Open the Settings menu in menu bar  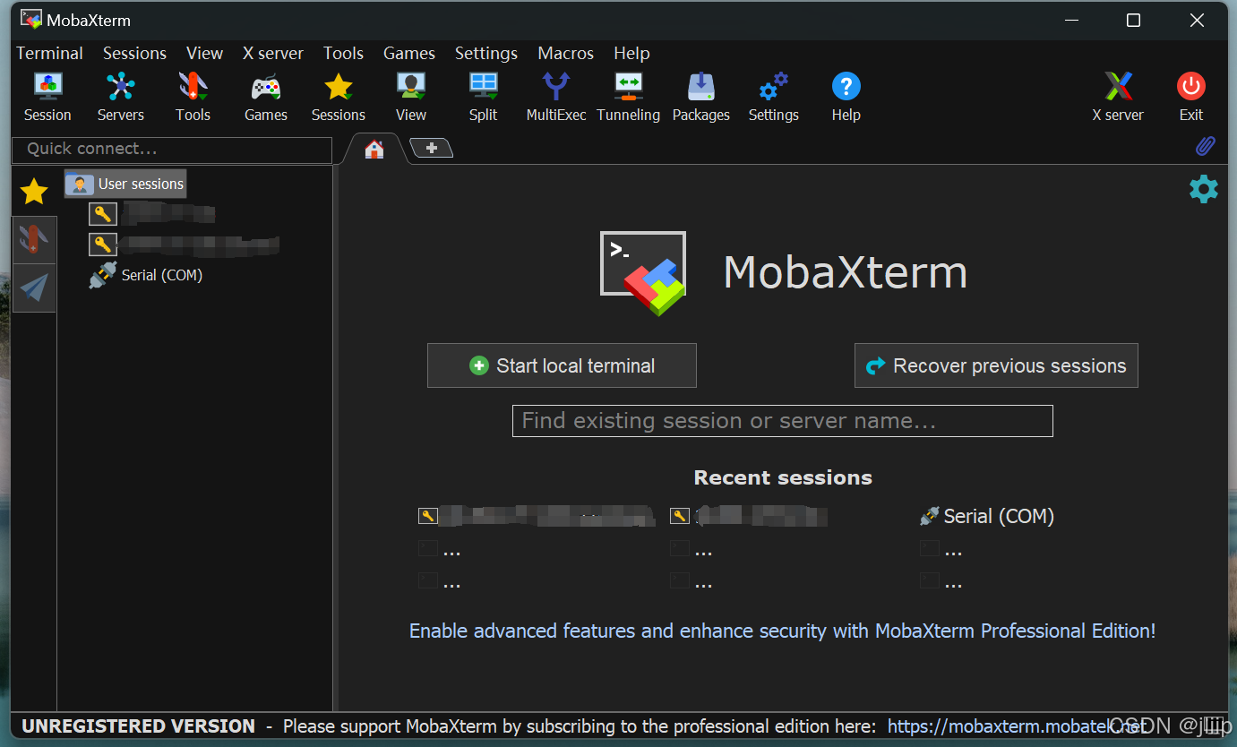tap(485, 53)
